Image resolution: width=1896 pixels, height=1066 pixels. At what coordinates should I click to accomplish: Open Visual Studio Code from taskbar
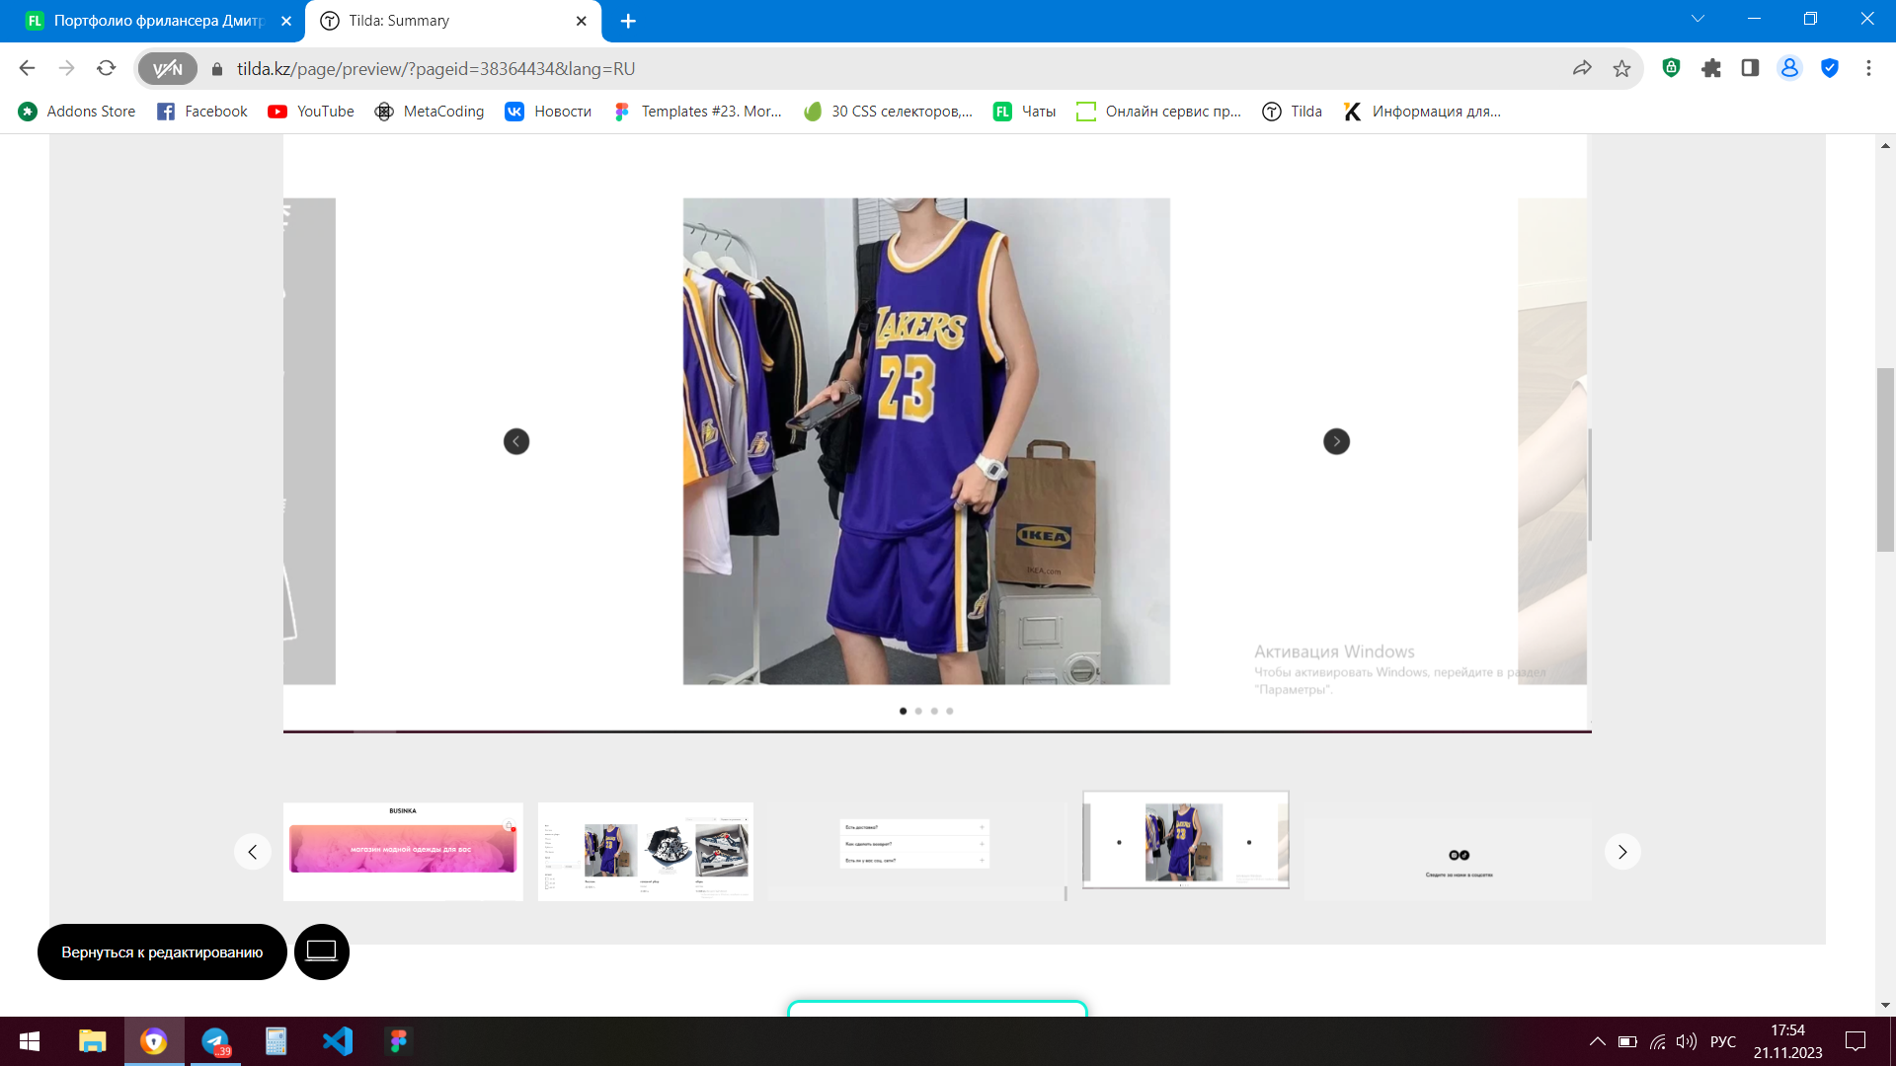pos(338,1041)
